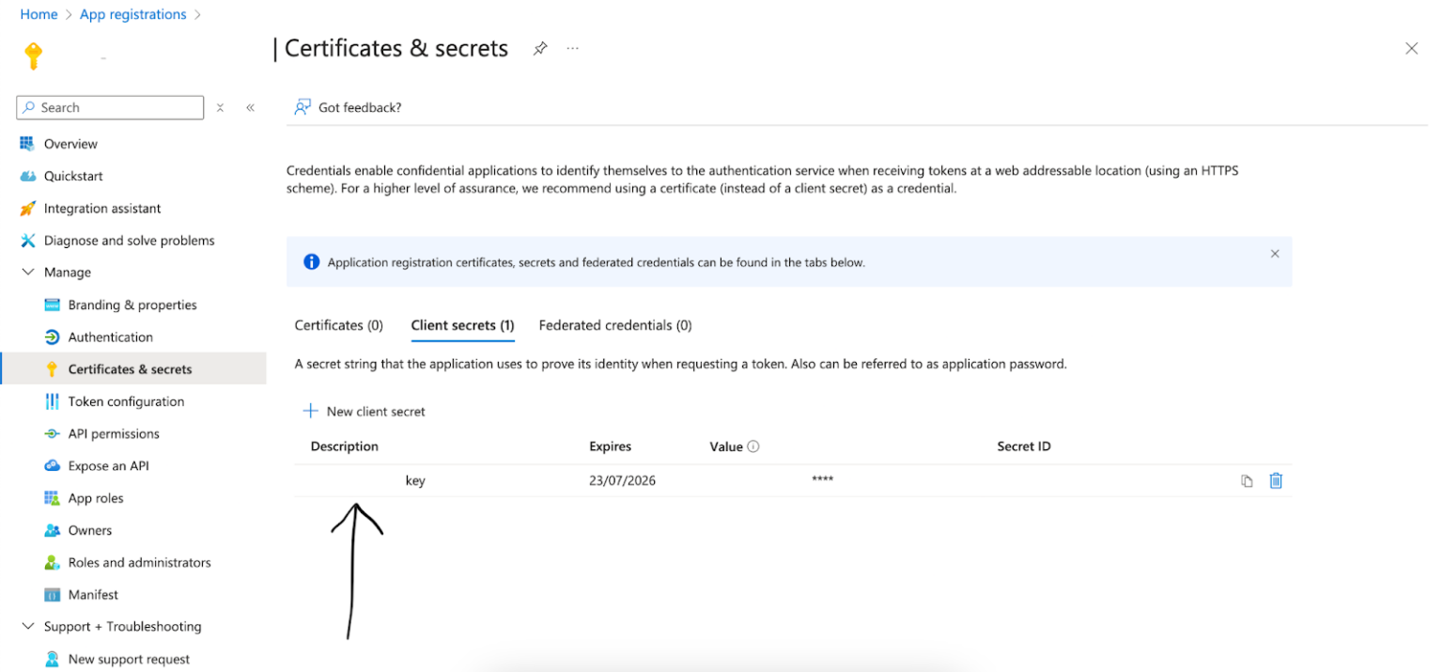Collapse the Manage section
The image size is (1443, 672).
(26, 272)
